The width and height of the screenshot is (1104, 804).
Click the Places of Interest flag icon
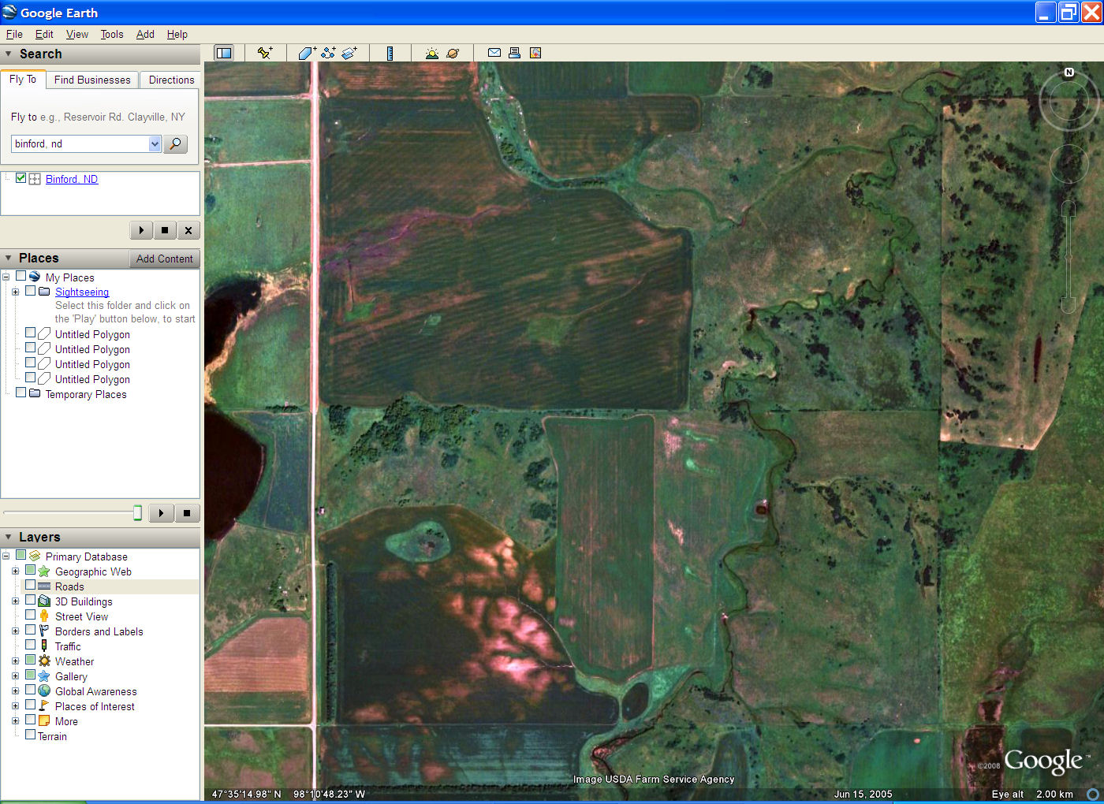[44, 705]
